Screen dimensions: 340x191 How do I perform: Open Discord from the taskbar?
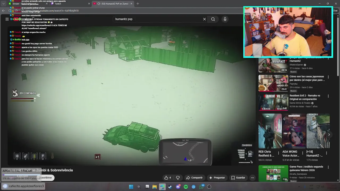178,187
